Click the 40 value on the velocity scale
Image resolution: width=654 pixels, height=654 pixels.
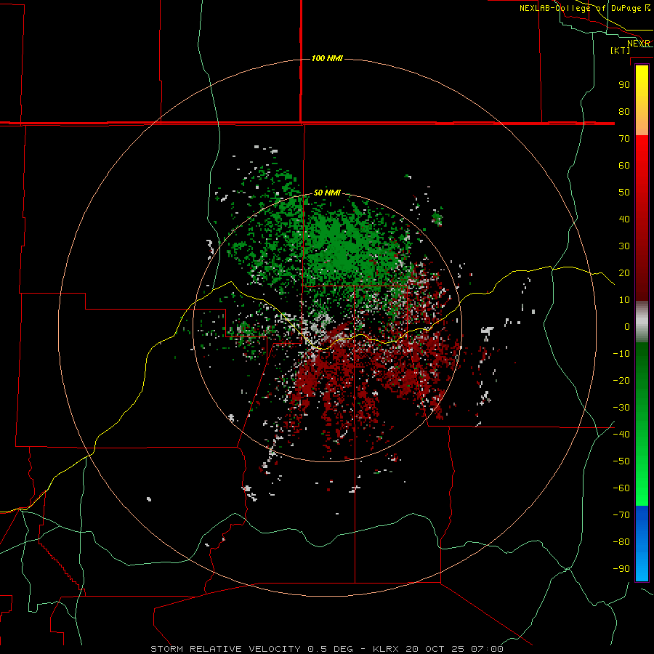(624, 219)
